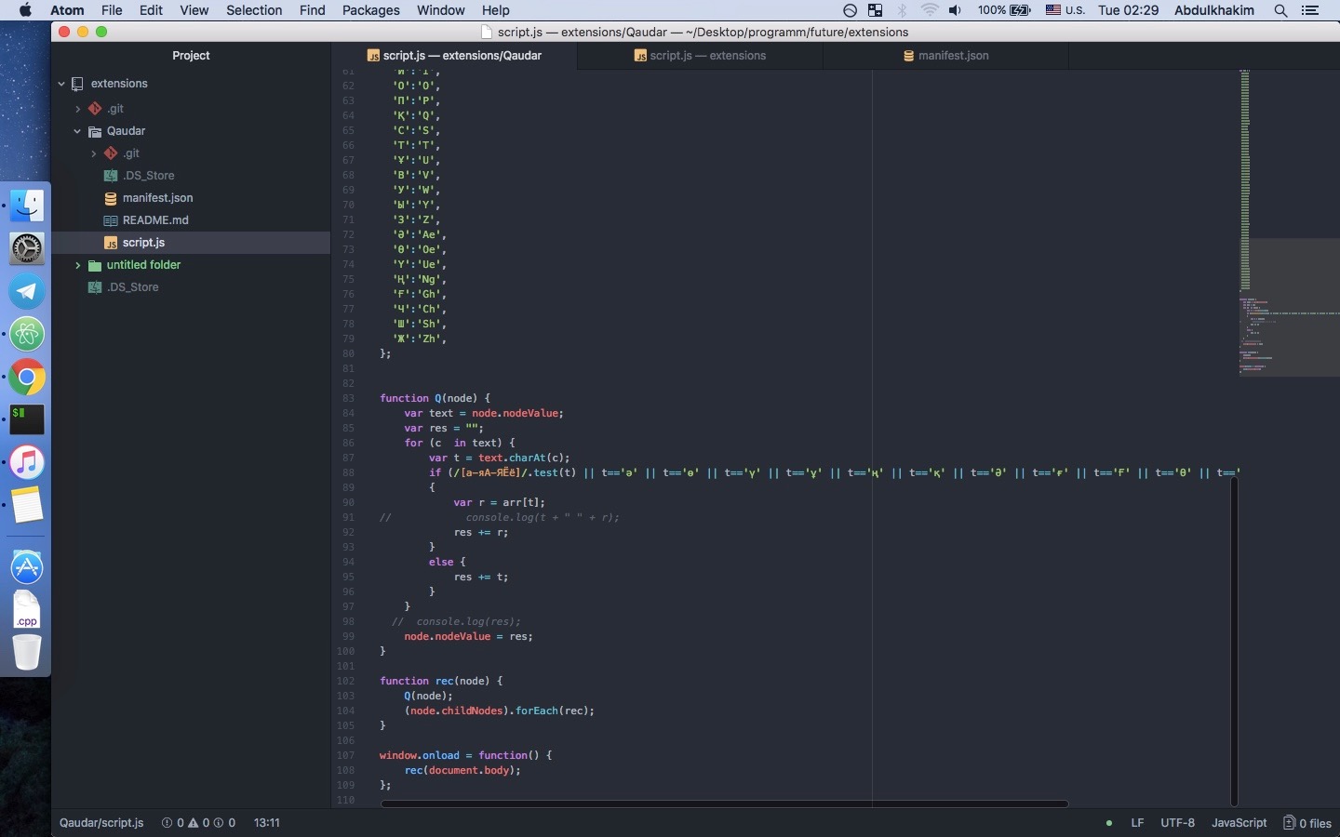Viewport: 1340px width, 837px height.
Task: Open the Window menu
Action: [441, 10]
